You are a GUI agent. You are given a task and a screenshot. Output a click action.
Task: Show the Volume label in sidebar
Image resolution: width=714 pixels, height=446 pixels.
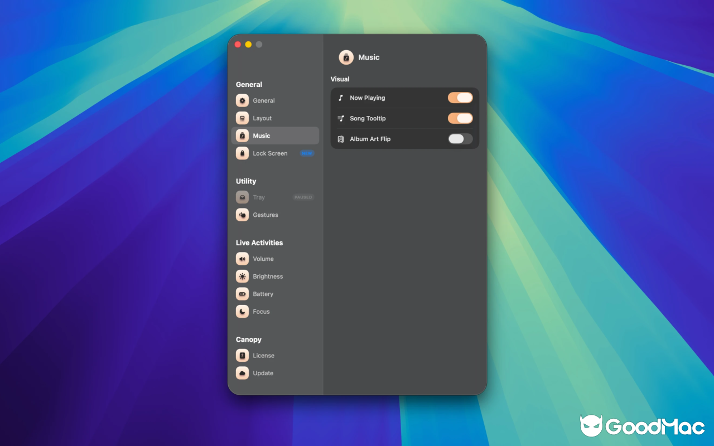point(263,259)
